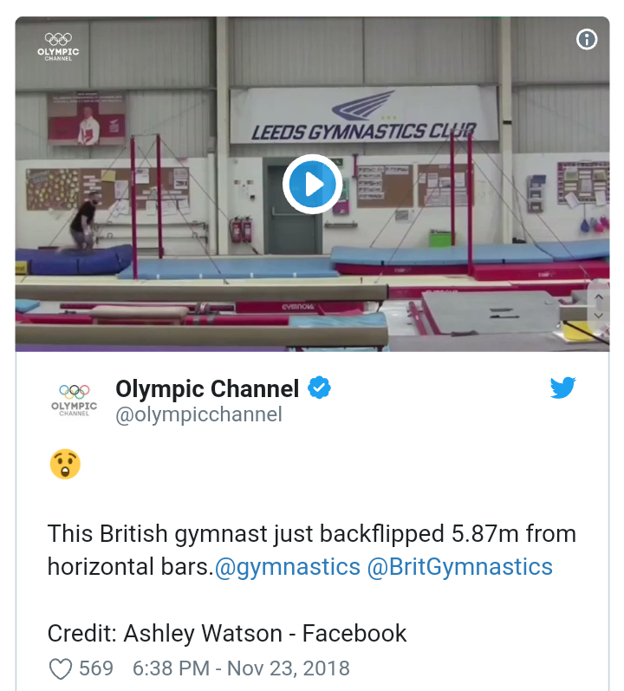Open the video info icon
This screenshot has height=691, width=624.
587,40
